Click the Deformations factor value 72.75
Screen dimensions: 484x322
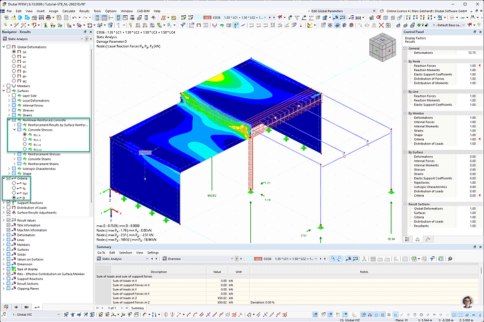(471, 53)
